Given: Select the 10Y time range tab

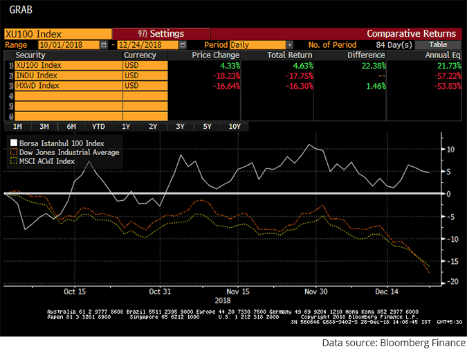Looking at the screenshot, I should pyautogui.click(x=235, y=127).
